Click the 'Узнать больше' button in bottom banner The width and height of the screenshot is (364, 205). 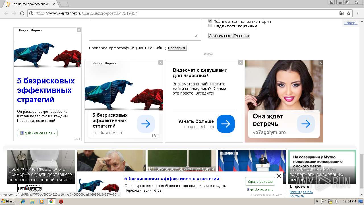(260, 181)
